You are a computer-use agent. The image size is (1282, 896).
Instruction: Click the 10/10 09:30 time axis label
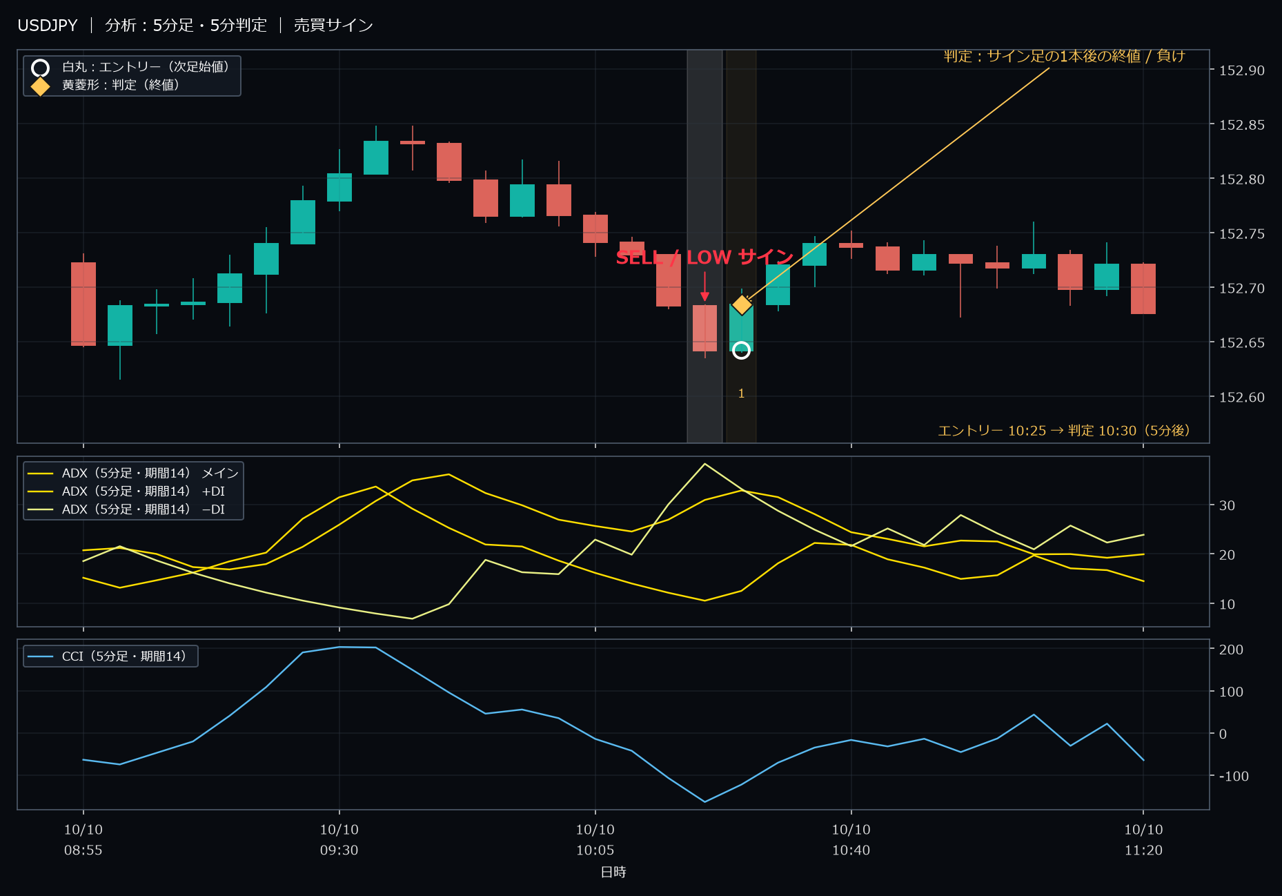pyautogui.click(x=339, y=840)
